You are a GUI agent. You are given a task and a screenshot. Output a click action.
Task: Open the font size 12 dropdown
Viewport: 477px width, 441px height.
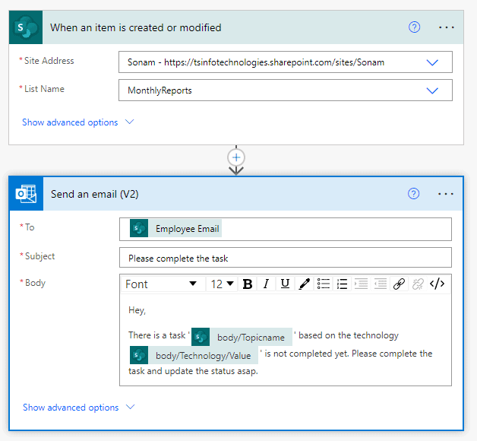[x=222, y=284]
